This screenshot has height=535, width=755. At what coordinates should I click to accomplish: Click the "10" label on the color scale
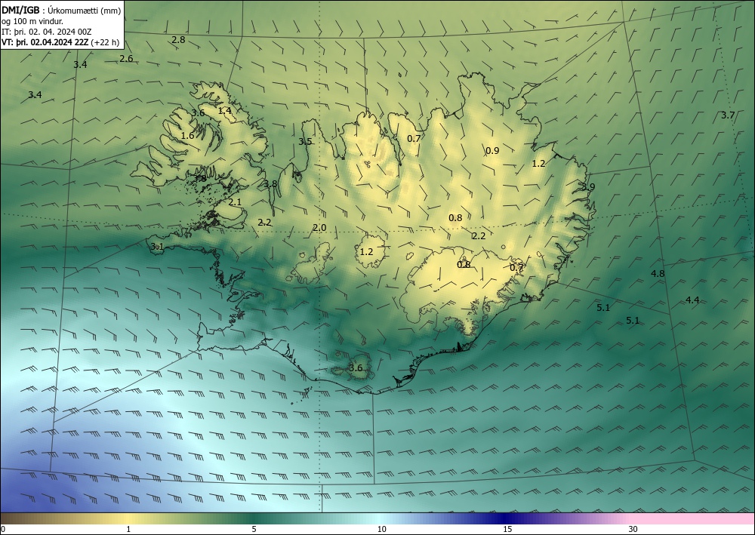pos(381,529)
